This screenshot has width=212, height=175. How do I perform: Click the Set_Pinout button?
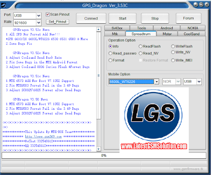57,22
